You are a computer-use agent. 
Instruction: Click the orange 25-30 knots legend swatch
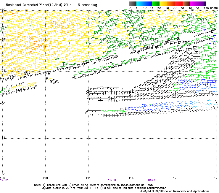click(x=171, y=4)
